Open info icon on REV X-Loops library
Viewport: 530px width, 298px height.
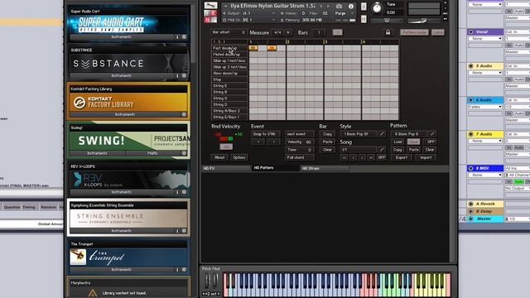click(x=177, y=192)
